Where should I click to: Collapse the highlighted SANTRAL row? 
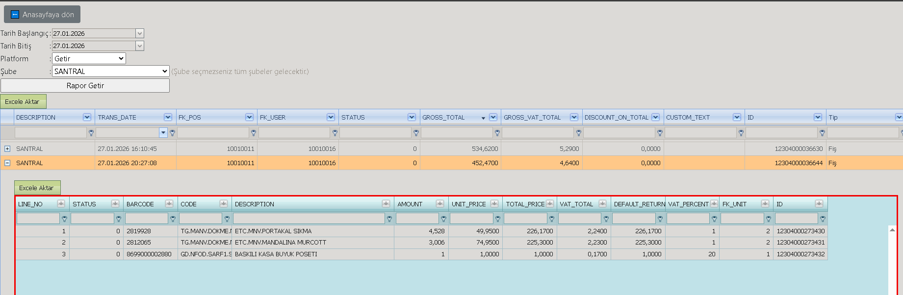[7, 163]
